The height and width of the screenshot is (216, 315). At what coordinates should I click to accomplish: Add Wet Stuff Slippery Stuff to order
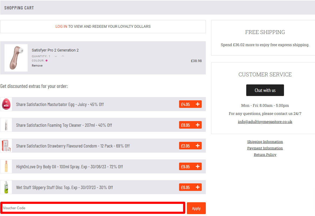coord(197,187)
